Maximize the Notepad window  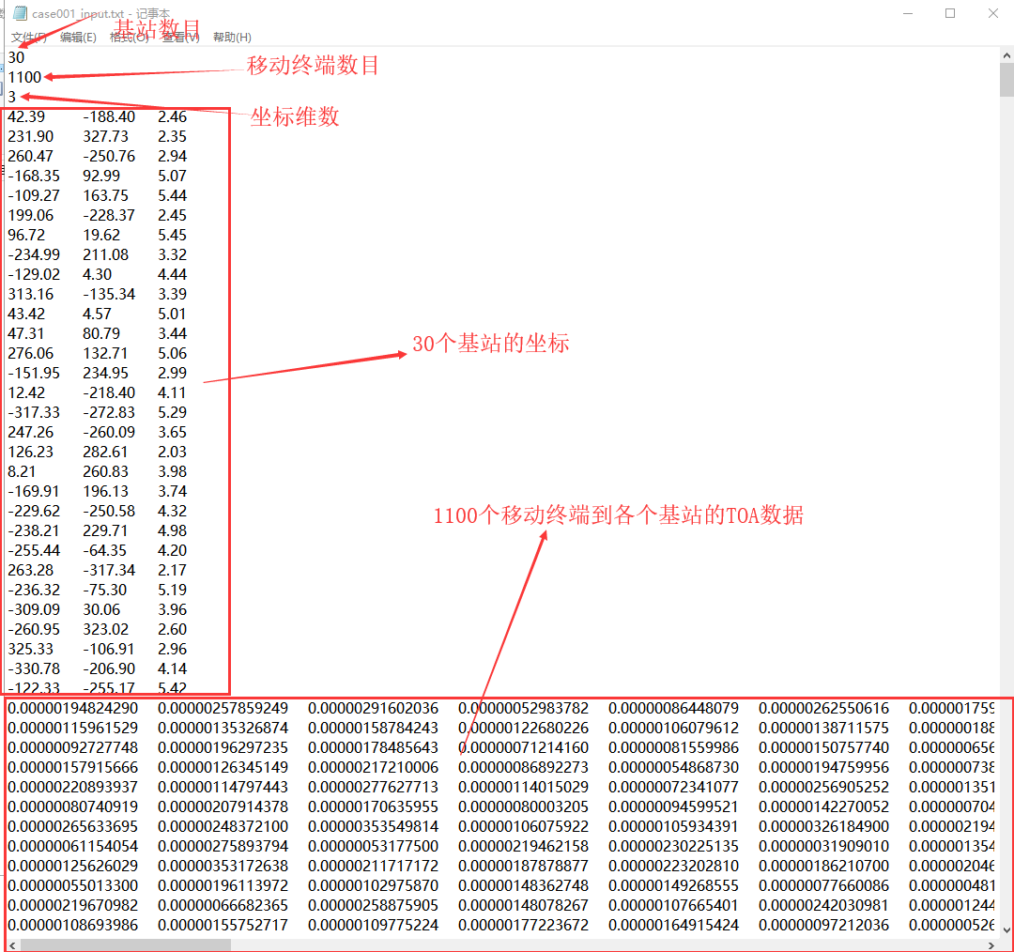tap(950, 13)
